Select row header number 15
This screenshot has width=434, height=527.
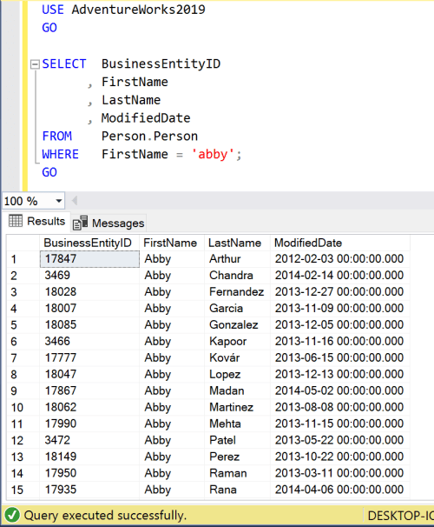[23, 490]
